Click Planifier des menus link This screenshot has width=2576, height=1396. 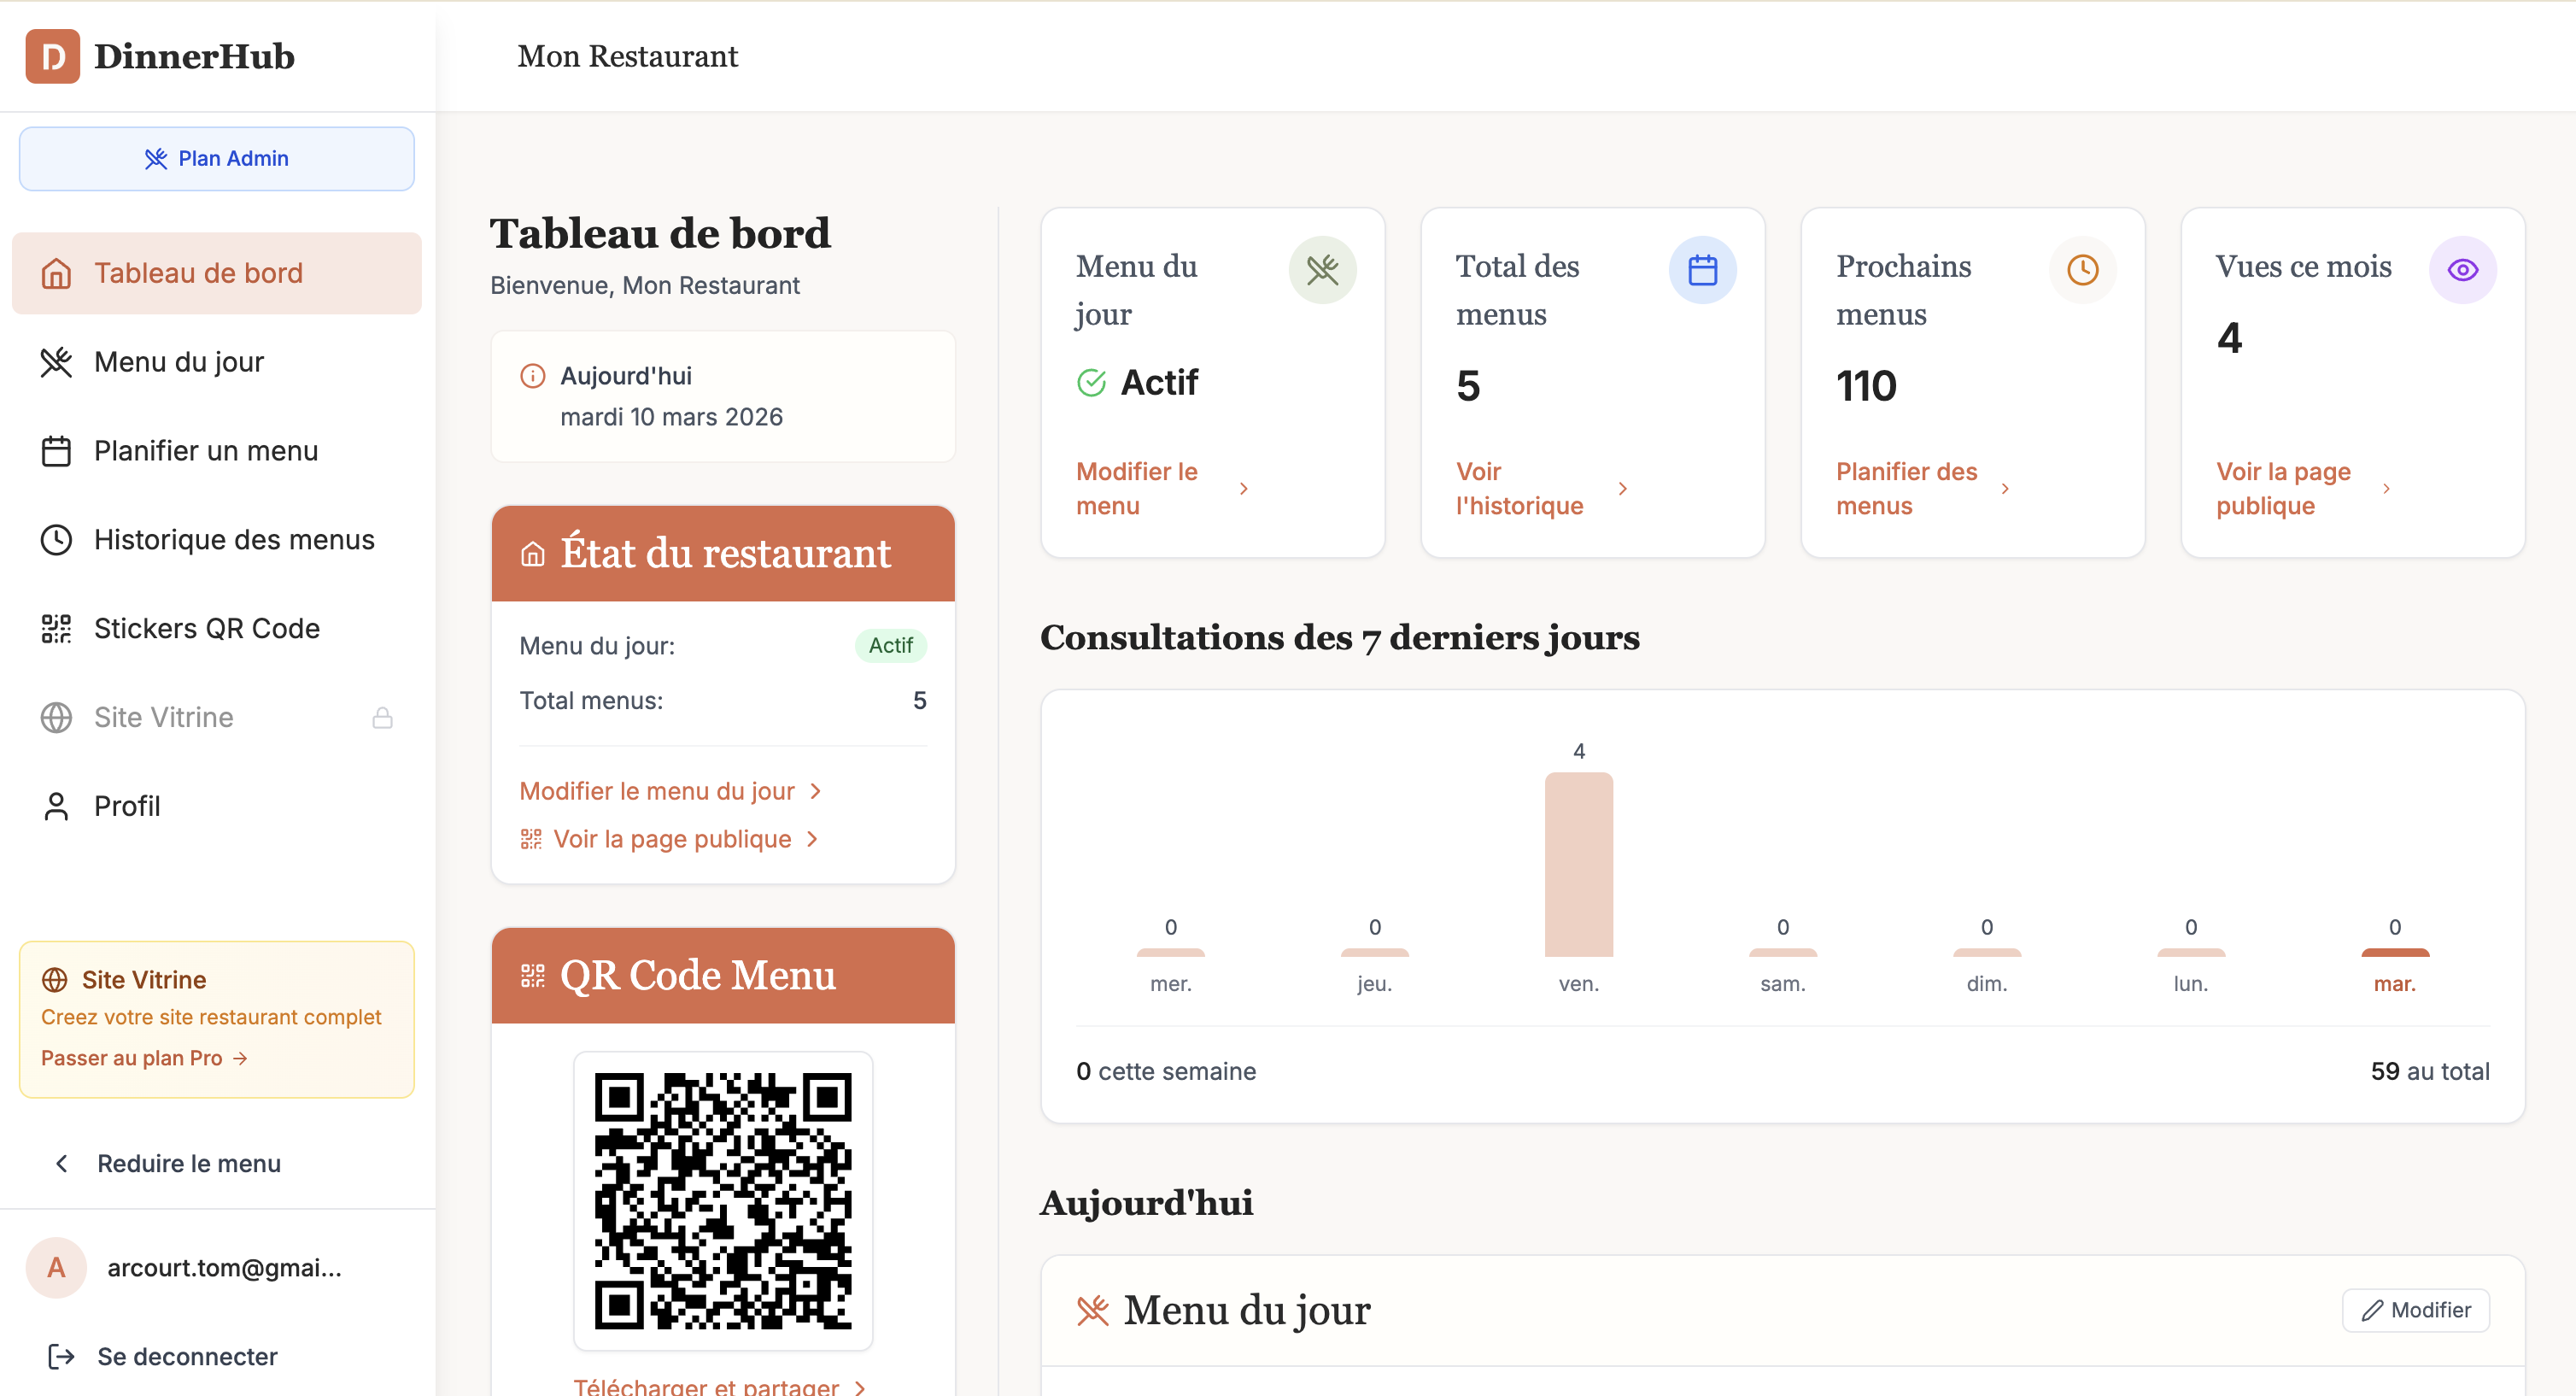(1922, 488)
